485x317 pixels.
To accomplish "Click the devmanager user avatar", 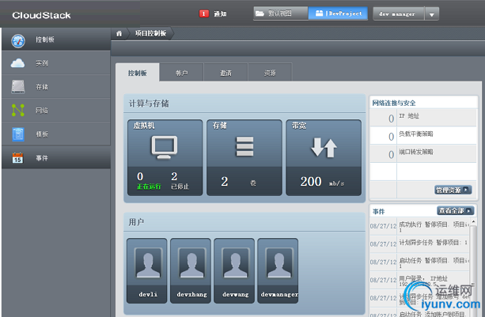I will click(279, 262).
